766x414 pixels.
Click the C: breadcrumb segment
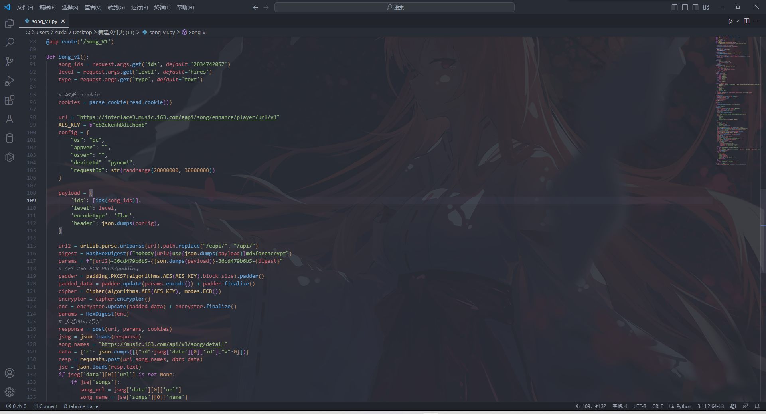28,32
